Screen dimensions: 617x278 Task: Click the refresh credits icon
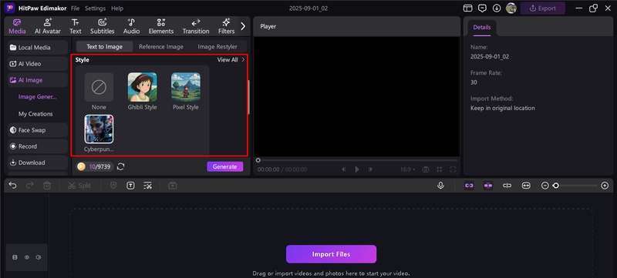[121, 167]
